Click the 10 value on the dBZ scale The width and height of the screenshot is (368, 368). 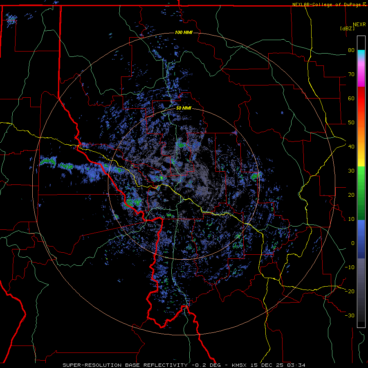[351, 219]
